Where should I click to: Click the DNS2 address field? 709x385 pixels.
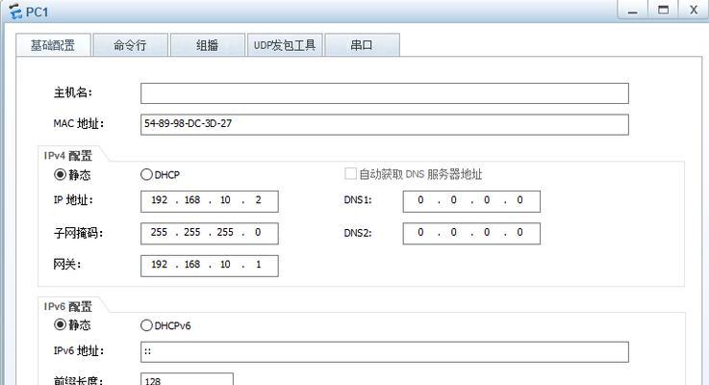[471, 234]
